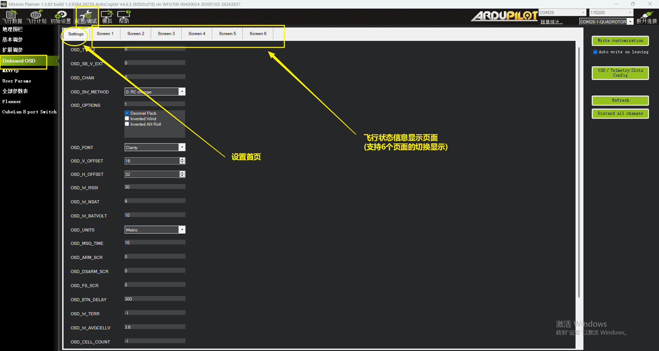
Task: Click the 断开连接 disconnect plug icon
Action: pyautogui.click(x=647, y=16)
